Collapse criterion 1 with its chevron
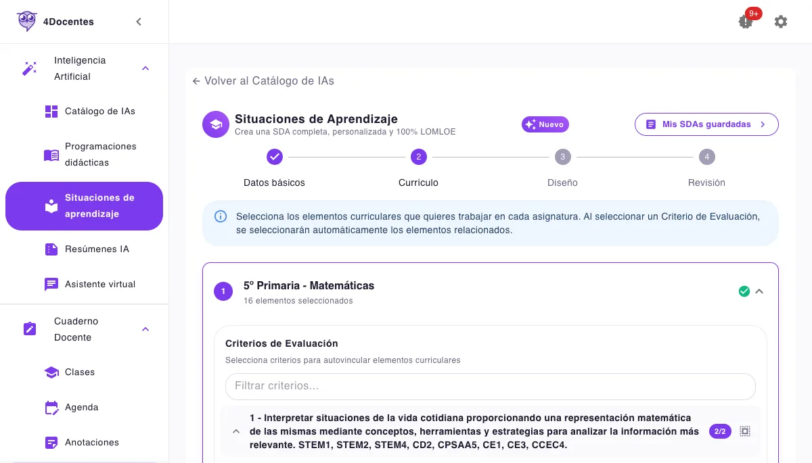The width and height of the screenshot is (812, 463). point(236,431)
